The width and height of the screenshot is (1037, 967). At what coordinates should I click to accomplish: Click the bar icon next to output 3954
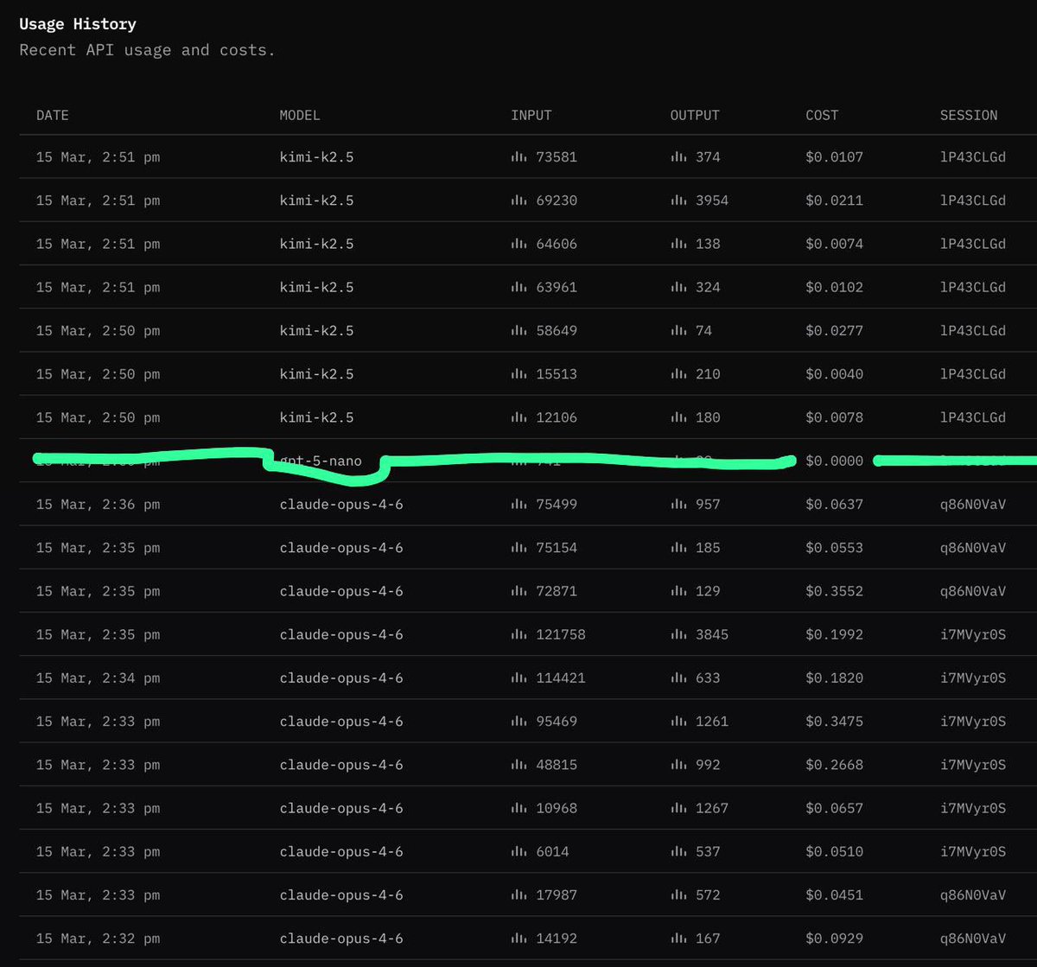click(x=678, y=200)
